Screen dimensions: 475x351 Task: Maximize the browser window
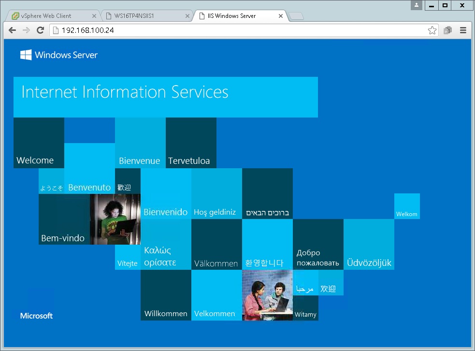pos(445,5)
